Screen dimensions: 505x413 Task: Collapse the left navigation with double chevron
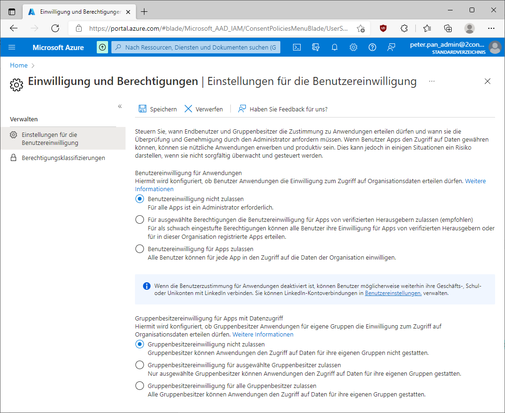coord(120,106)
